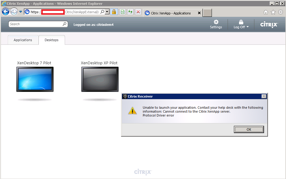Open a new blank browser tab
The image size is (286, 179).
(207, 13)
